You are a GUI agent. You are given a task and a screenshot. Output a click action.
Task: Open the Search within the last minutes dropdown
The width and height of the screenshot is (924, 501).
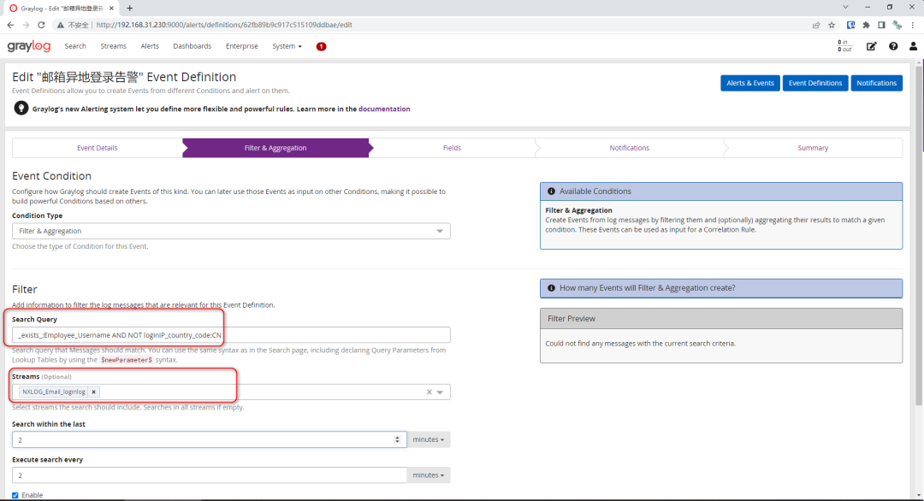pyautogui.click(x=429, y=439)
